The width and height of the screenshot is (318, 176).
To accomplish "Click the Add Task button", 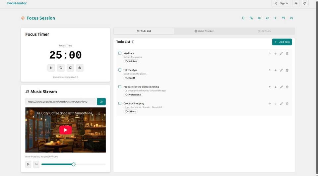I will (282, 42).
